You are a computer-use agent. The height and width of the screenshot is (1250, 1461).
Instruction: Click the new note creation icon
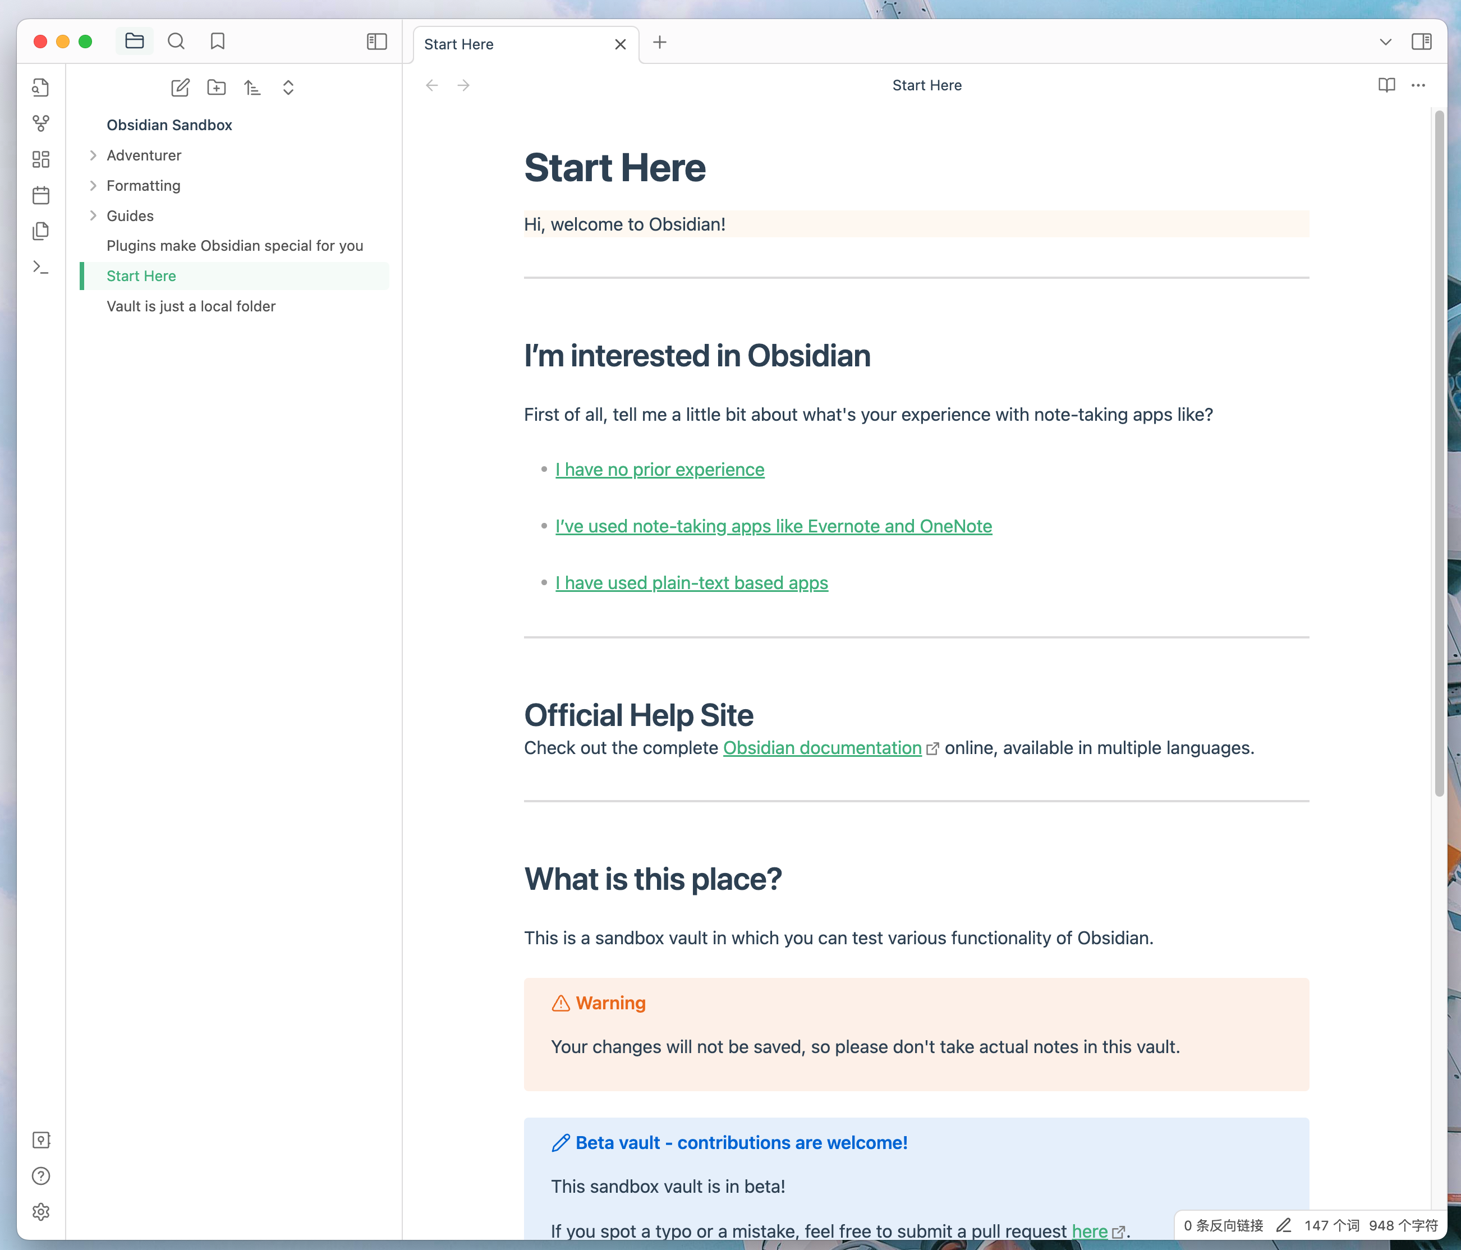coord(178,87)
